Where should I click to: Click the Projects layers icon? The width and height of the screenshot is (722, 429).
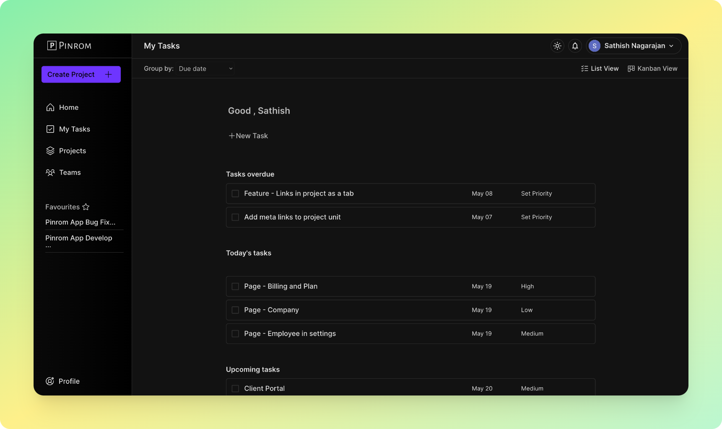[x=50, y=151]
